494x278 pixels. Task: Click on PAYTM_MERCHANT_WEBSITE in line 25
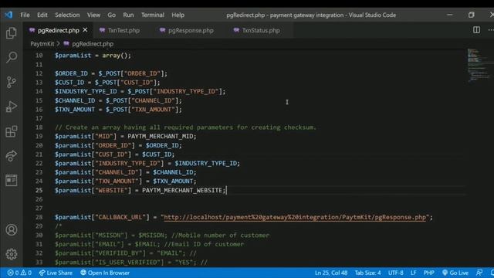182,191
